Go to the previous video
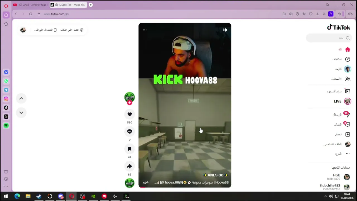This screenshot has width=357, height=201. coord(21,98)
